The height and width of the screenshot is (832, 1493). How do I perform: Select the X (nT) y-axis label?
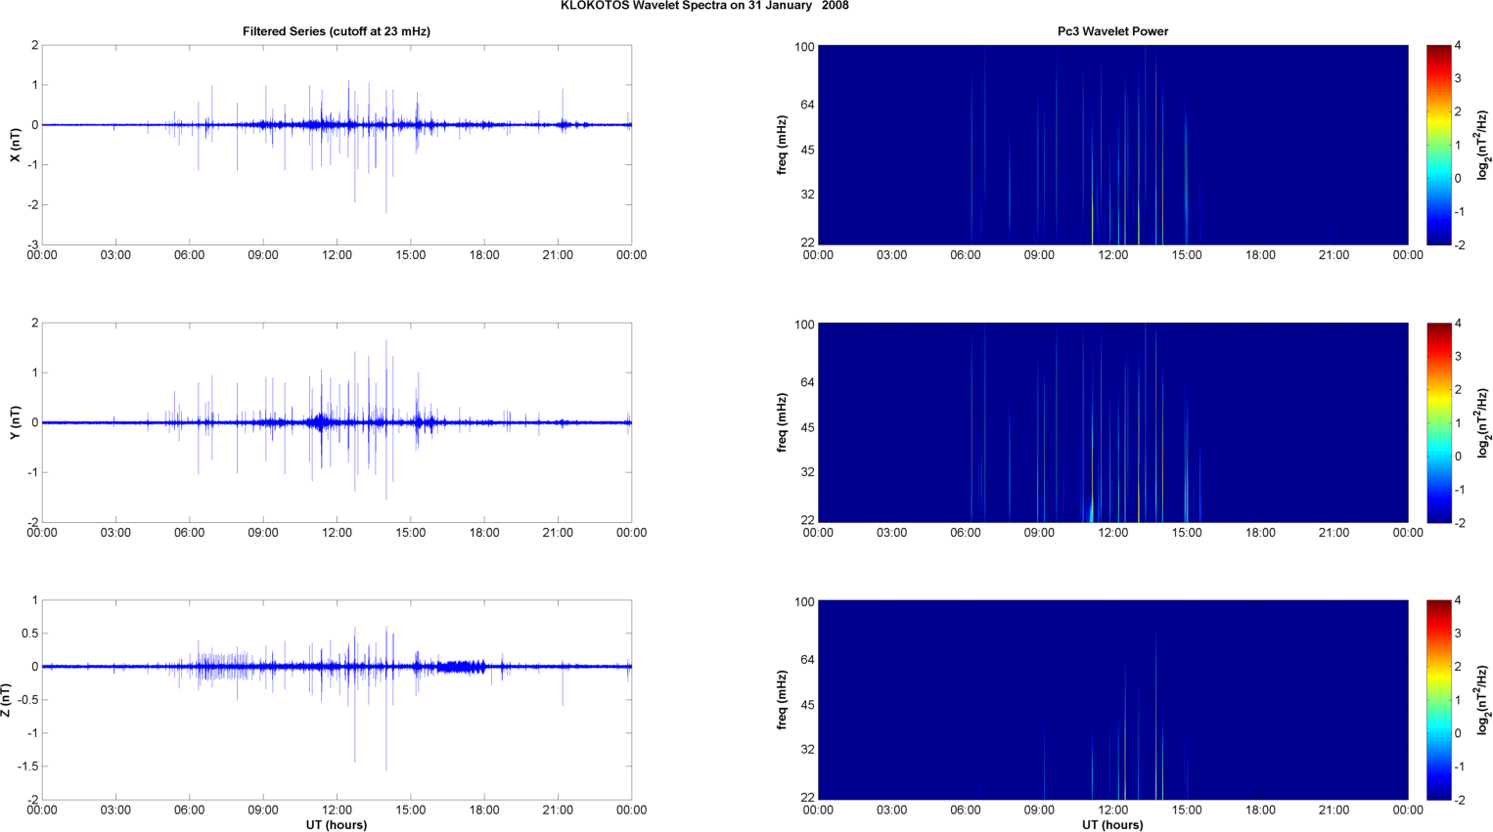(x=15, y=145)
